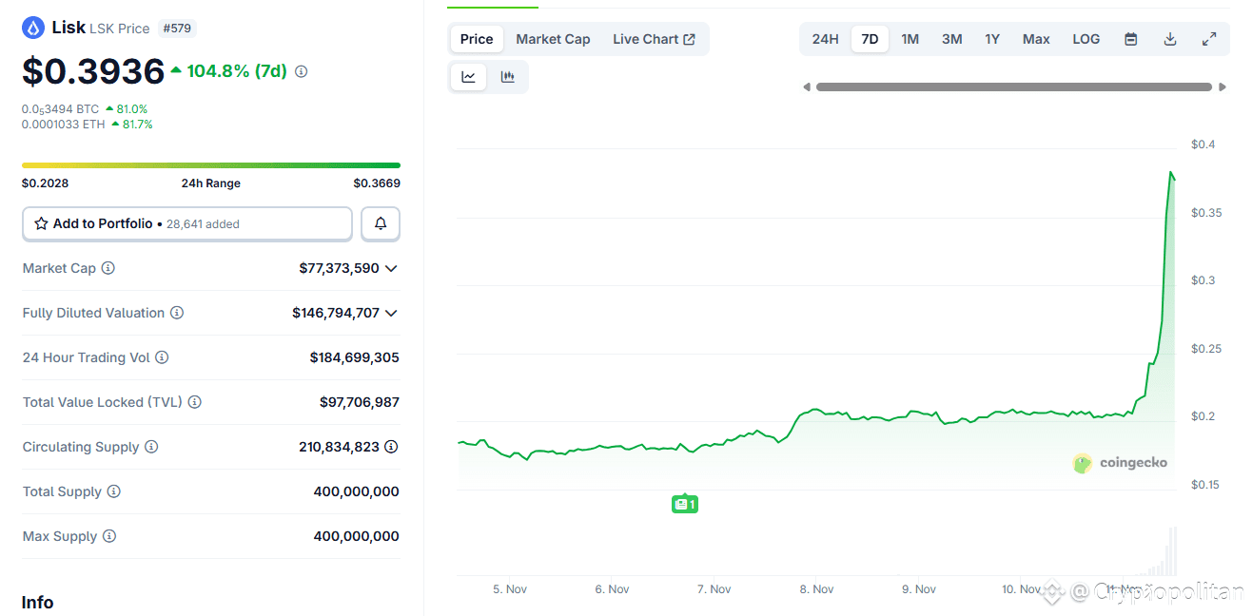Open the Market Cap info tooltip

tap(108, 268)
